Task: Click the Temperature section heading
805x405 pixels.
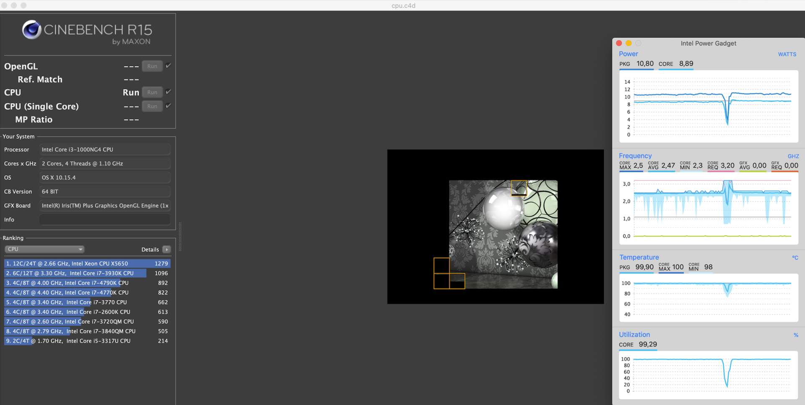Action: pyautogui.click(x=639, y=258)
